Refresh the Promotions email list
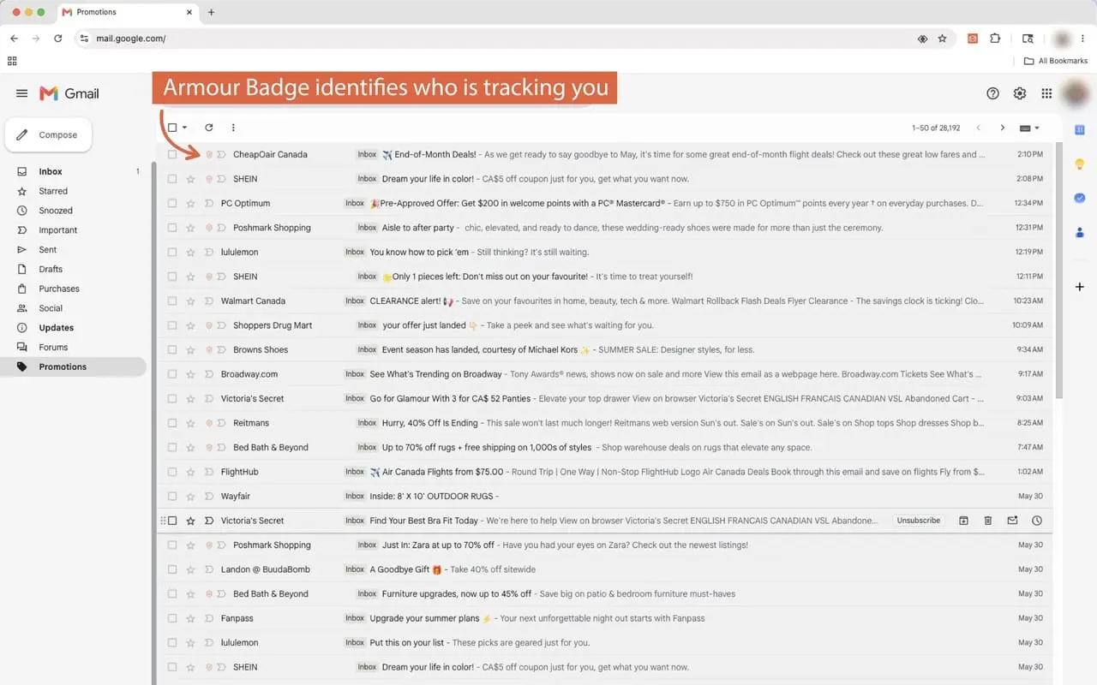Viewport: 1097px width, 685px height. click(x=208, y=128)
